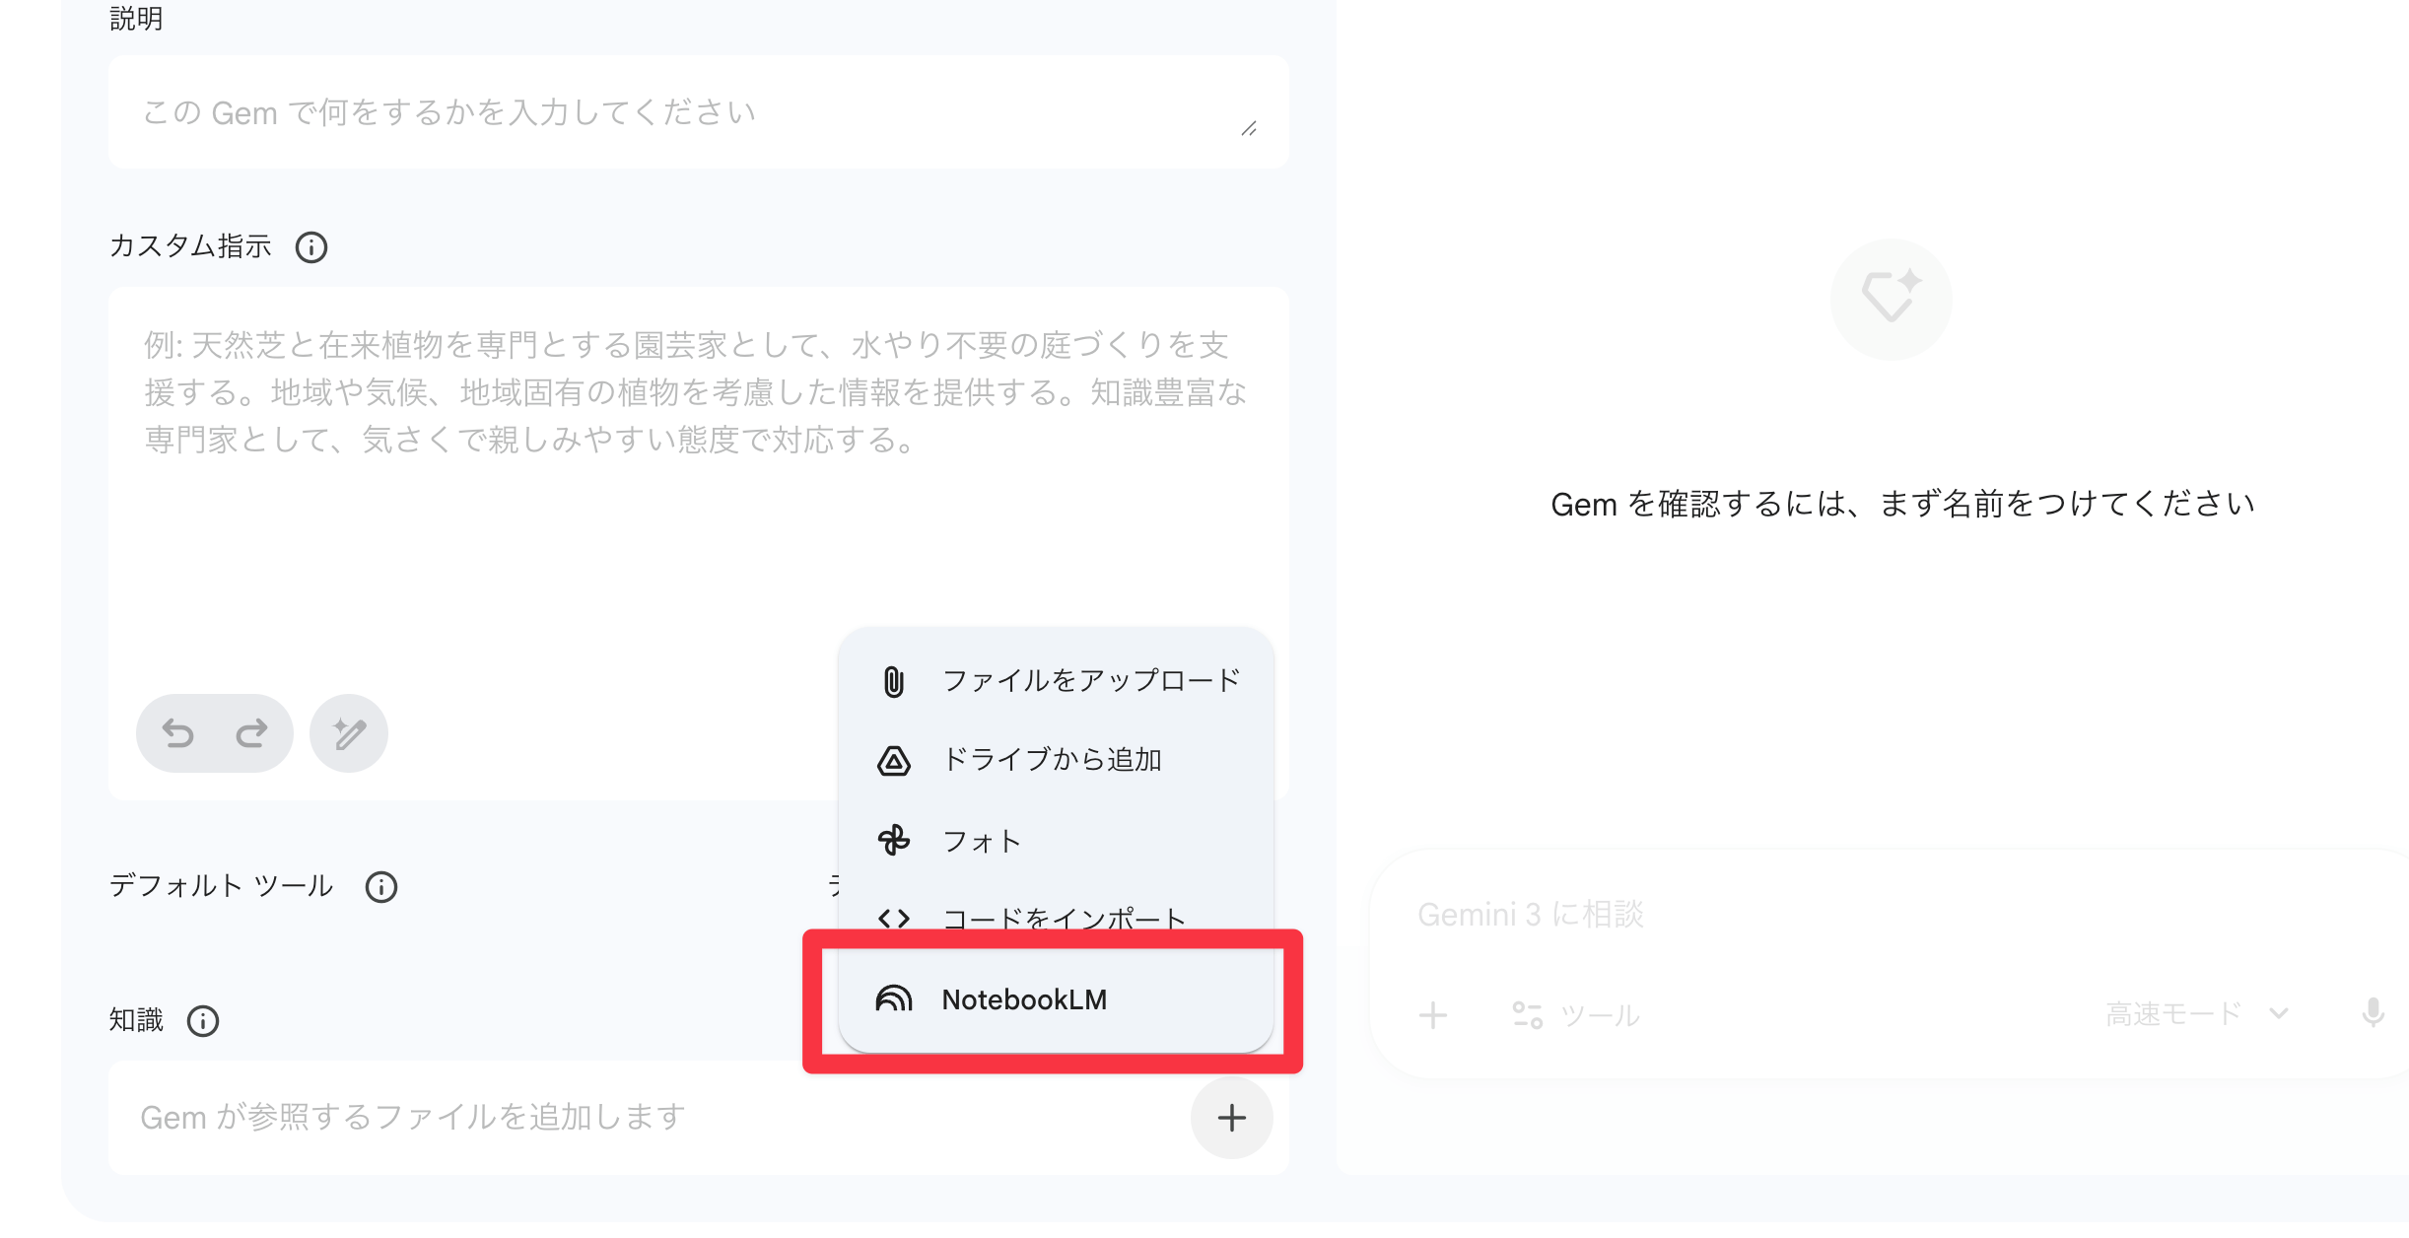Click the info icon next to デフォルト ツール
This screenshot has width=2409, height=1238.
tap(383, 886)
